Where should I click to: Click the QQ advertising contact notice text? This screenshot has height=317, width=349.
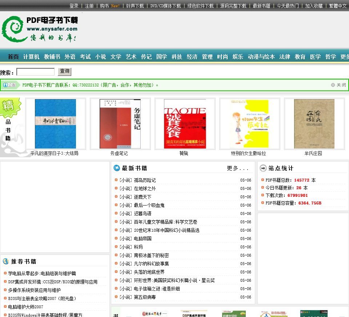click(90, 85)
